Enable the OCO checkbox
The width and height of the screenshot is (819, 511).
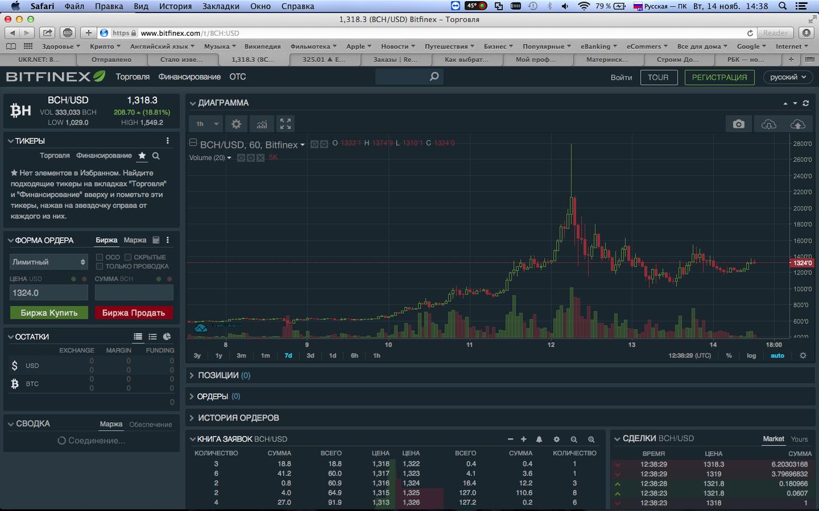point(100,257)
